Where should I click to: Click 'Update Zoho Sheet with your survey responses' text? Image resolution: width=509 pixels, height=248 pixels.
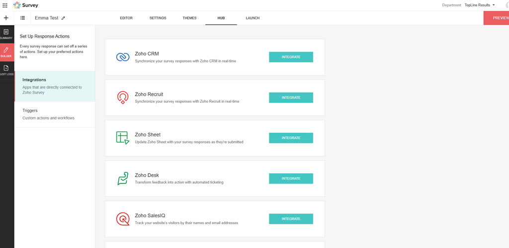coord(189,142)
